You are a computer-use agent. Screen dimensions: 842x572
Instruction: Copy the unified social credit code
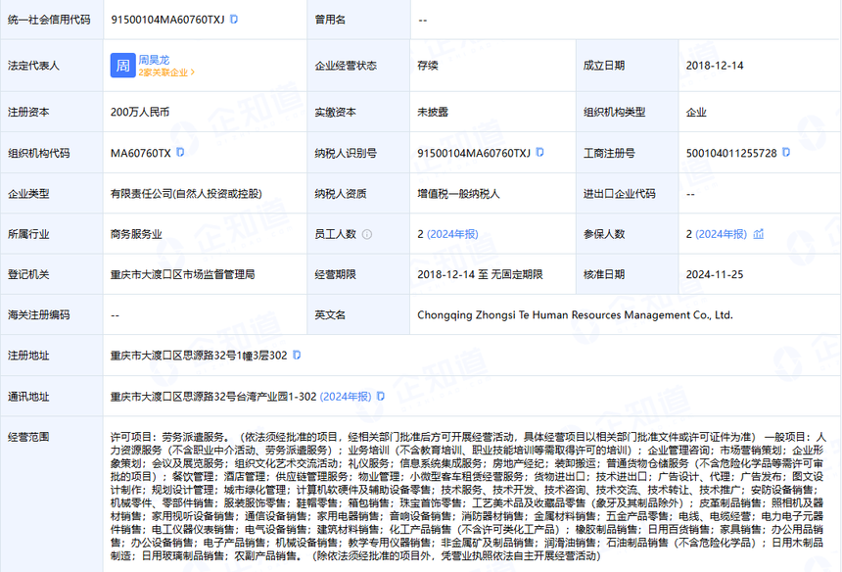tap(234, 19)
